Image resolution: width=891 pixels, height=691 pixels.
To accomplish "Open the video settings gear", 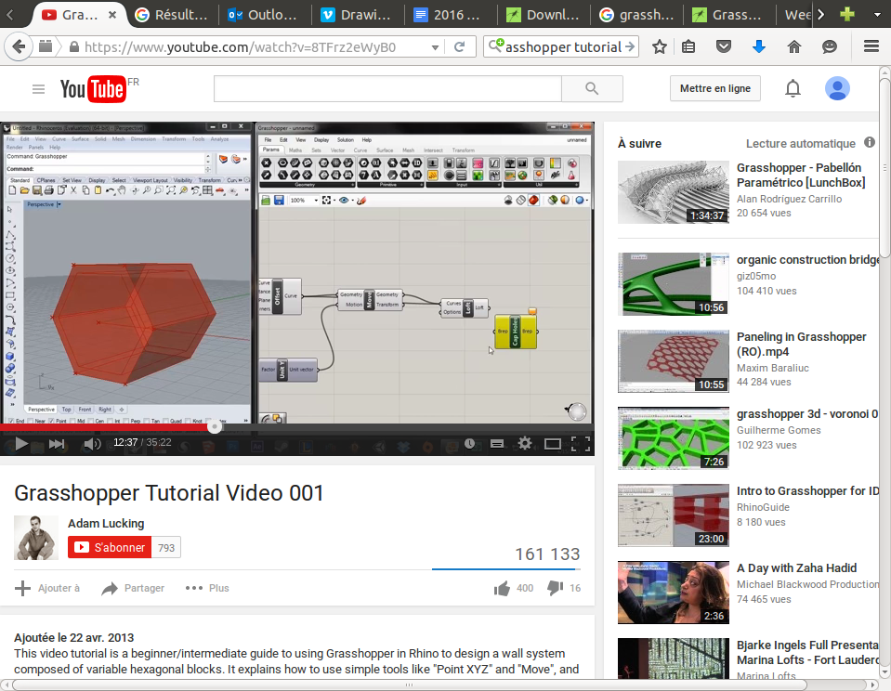I will pyautogui.click(x=525, y=443).
